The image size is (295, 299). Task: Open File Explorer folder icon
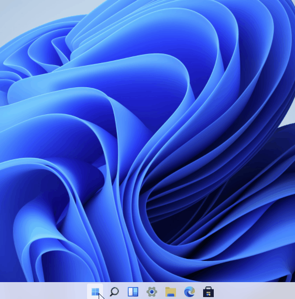(x=171, y=292)
